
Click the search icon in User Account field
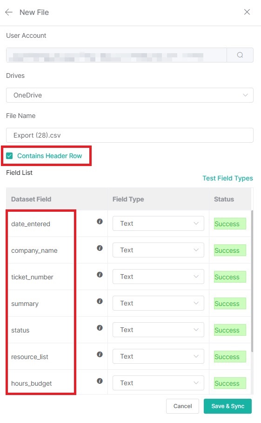[240, 55]
